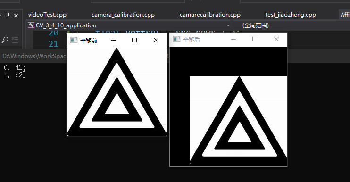Open the test_jiaozheng.cpp tab
This screenshot has width=350, height=182.
tap(291, 15)
